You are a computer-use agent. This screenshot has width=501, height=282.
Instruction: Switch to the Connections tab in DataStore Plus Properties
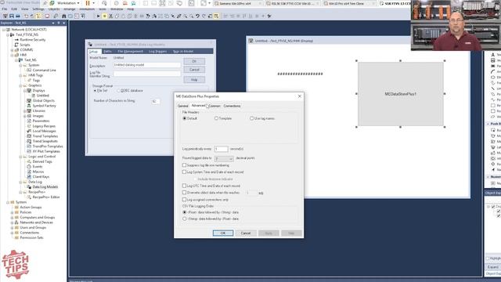pyautogui.click(x=232, y=106)
